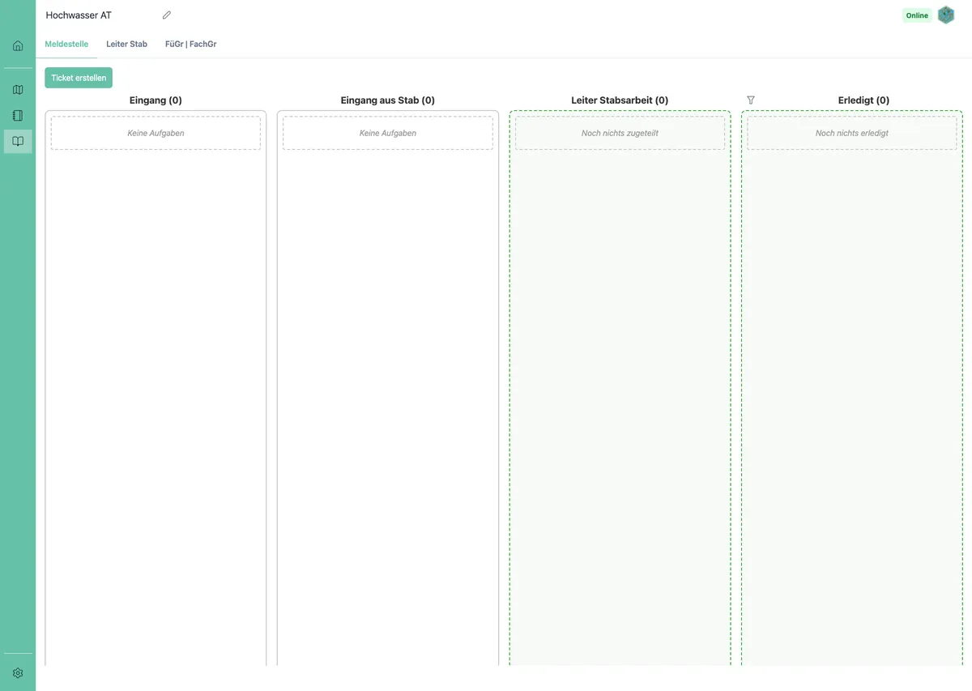Click the Erledigt (0) column header

click(x=863, y=100)
